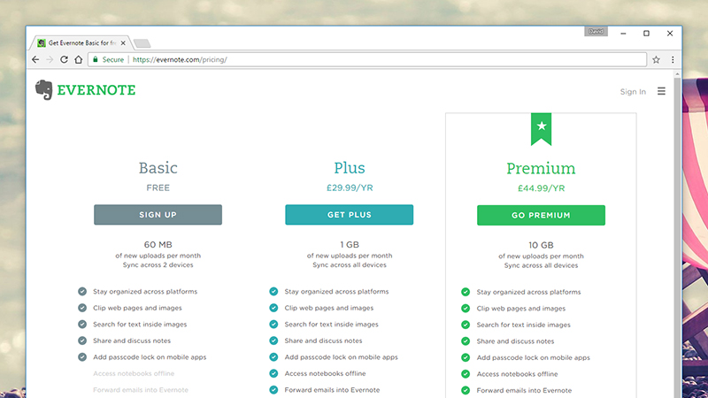Click Premium's 'Add passcode lock' checkmark
This screenshot has width=708, height=398.
466,357
